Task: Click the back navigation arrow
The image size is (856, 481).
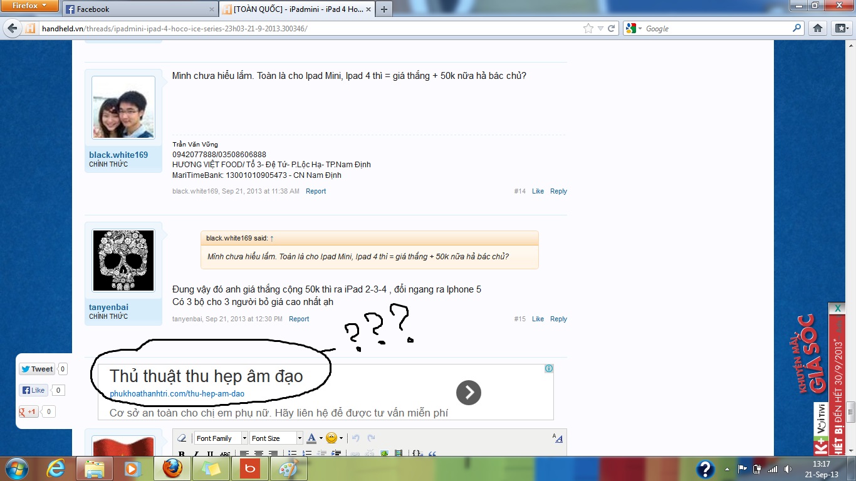Action: coord(11,28)
